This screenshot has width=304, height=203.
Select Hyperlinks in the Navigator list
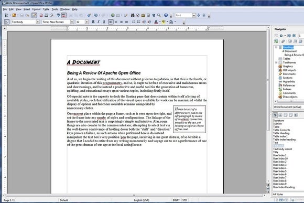click(x=289, y=81)
